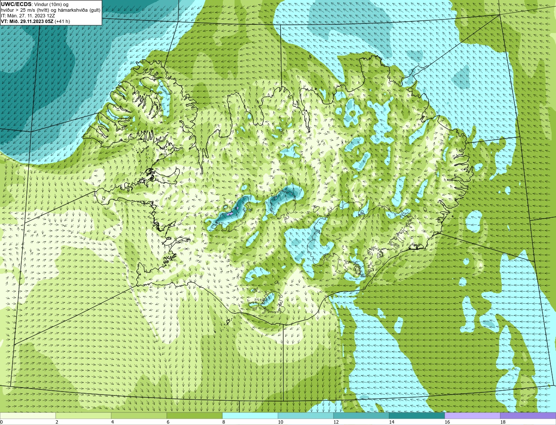Select the 6–8 m/s olive green legend swatch

pyautogui.click(x=195, y=415)
